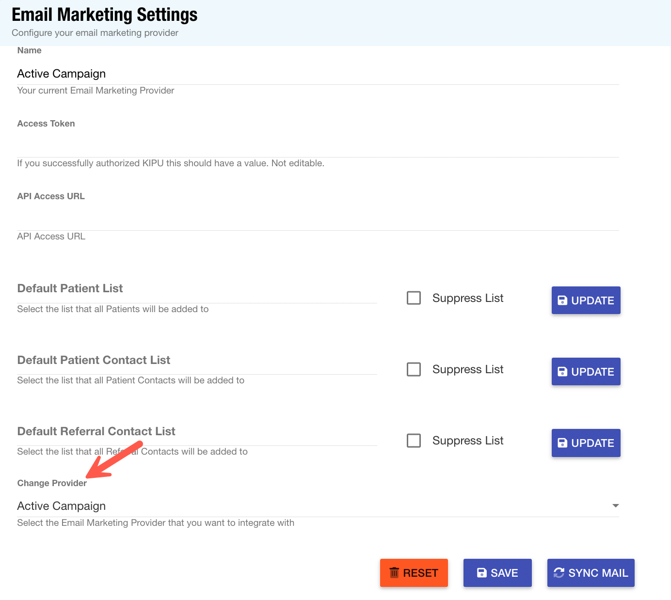Screen dimensions: 671x600
Task: Toggle Suppress List for Default Referral Contact List
Action: [414, 441]
